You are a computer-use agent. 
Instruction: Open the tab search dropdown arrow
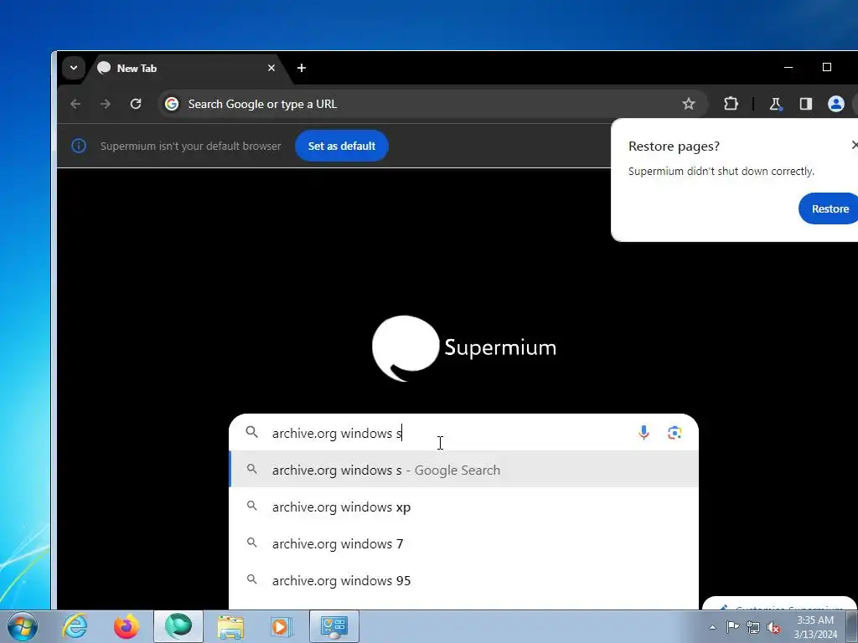click(x=74, y=68)
